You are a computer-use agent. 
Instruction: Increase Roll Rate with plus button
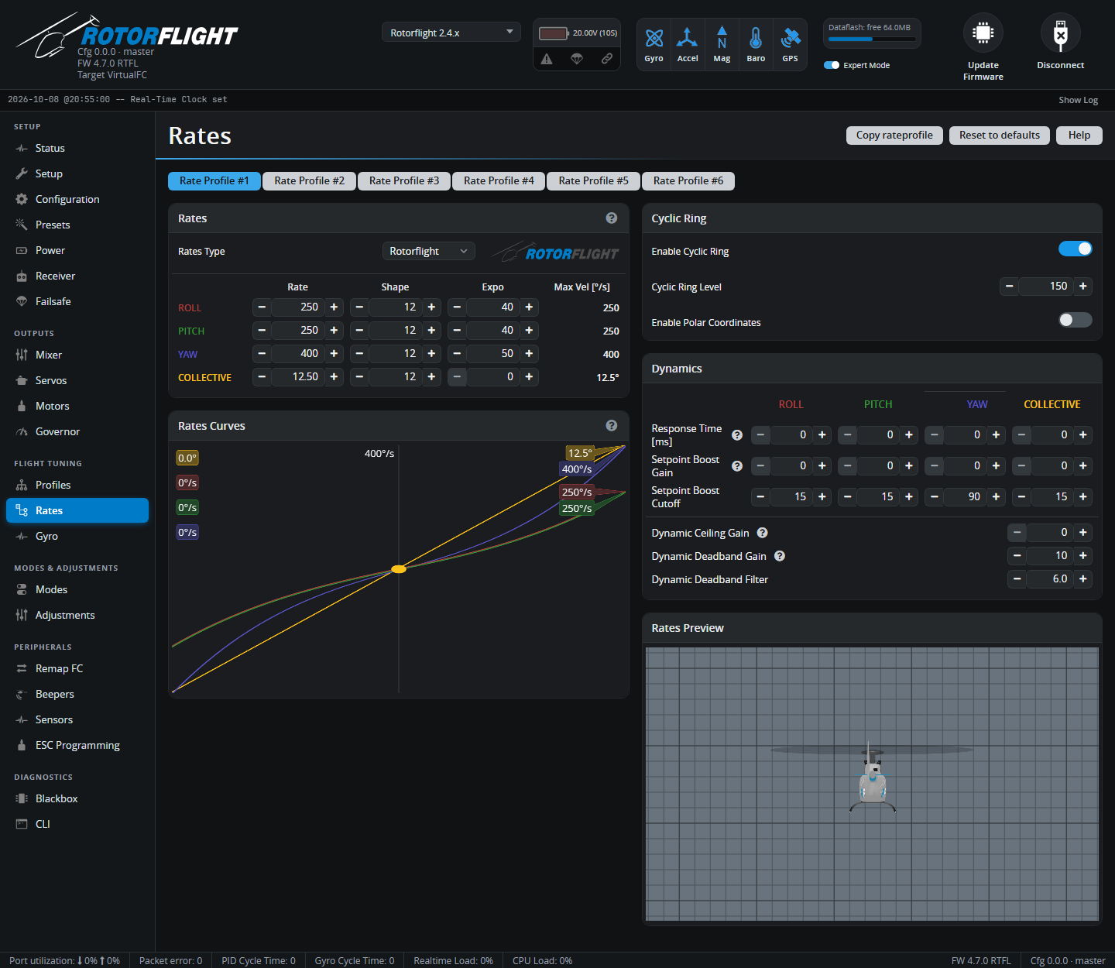(x=334, y=307)
